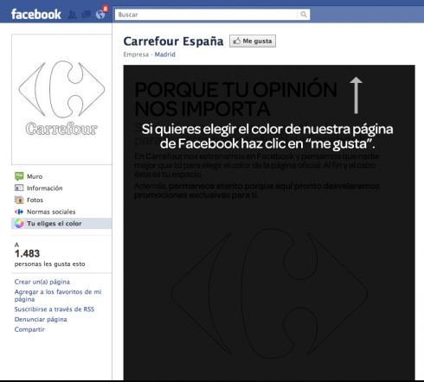The image size is (424, 382).
Task: Open the friend requests icon
Action: [x=72, y=15]
